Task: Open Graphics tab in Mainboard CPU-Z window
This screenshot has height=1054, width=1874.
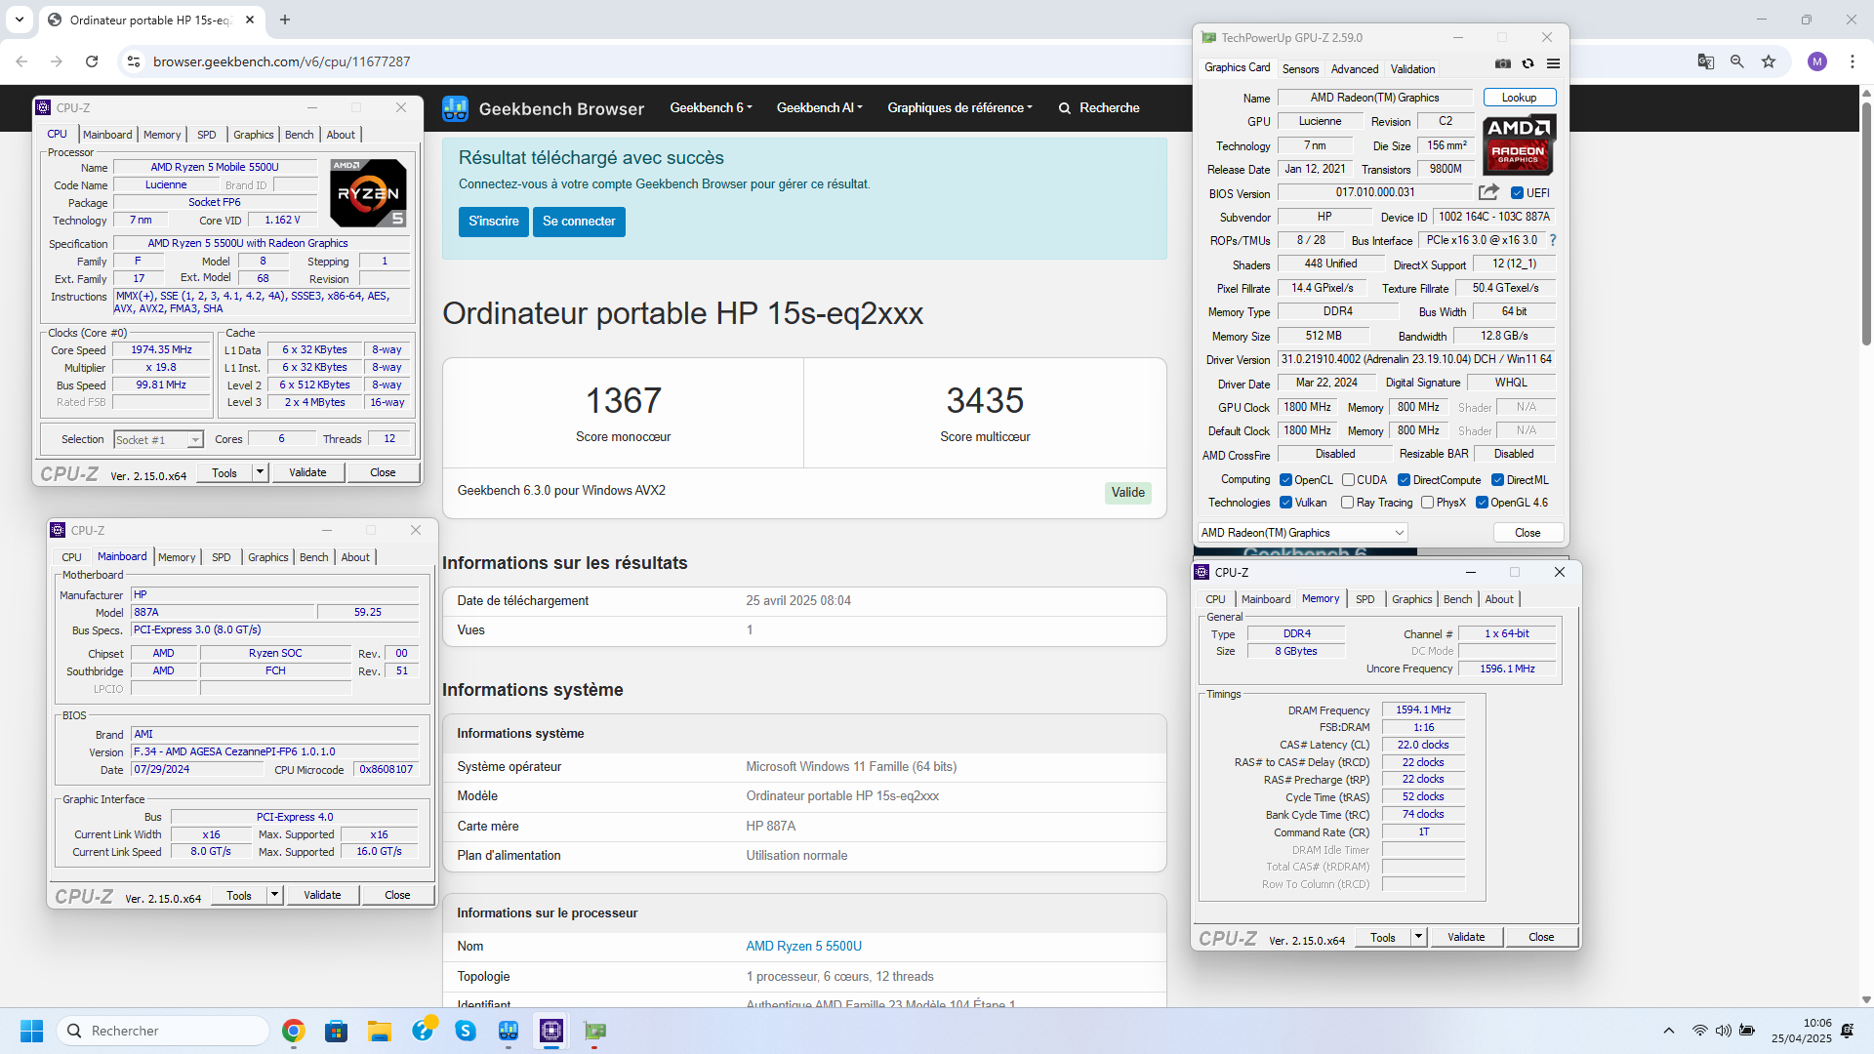Action: pyautogui.click(x=268, y=557)
